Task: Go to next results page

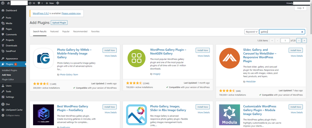Action: click(x=299, y=41)
